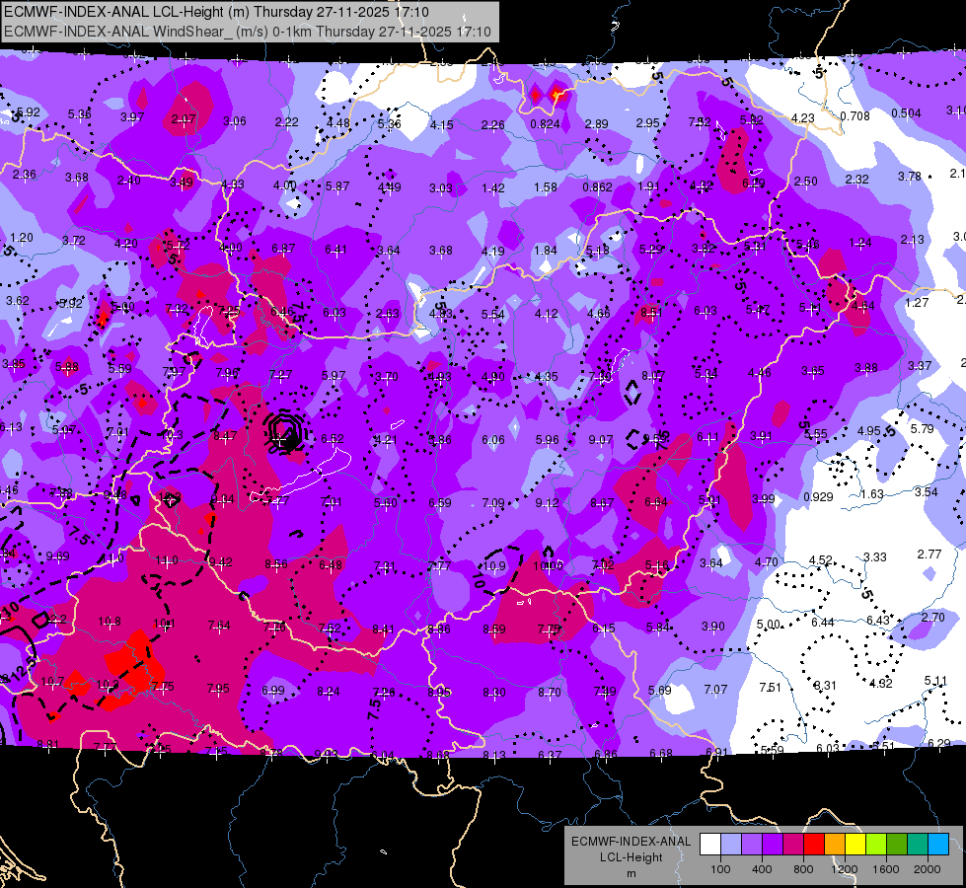The width and height of the screenshot is (966, 888).
Task: Click the wind shear value 6.87
Action: [x=283, y=249]
